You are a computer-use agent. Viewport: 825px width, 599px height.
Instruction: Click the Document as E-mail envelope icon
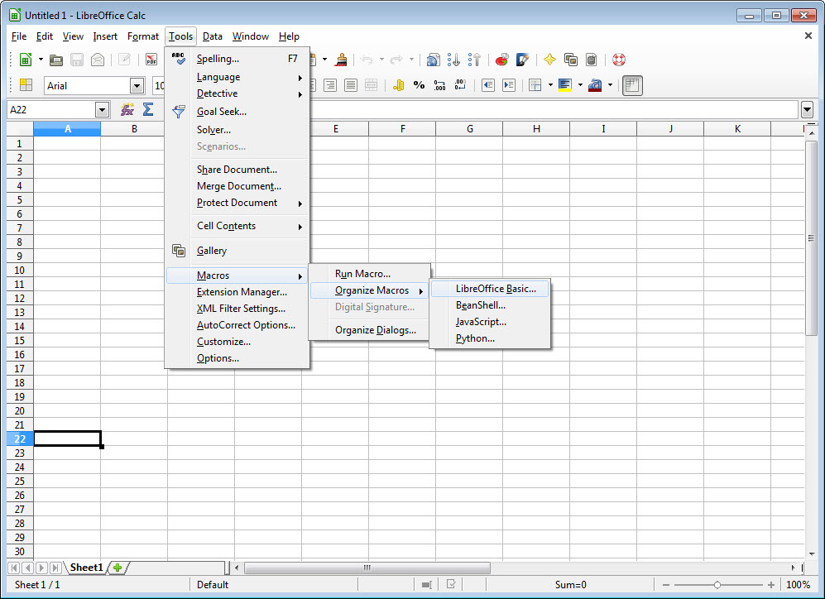(98, 60)
